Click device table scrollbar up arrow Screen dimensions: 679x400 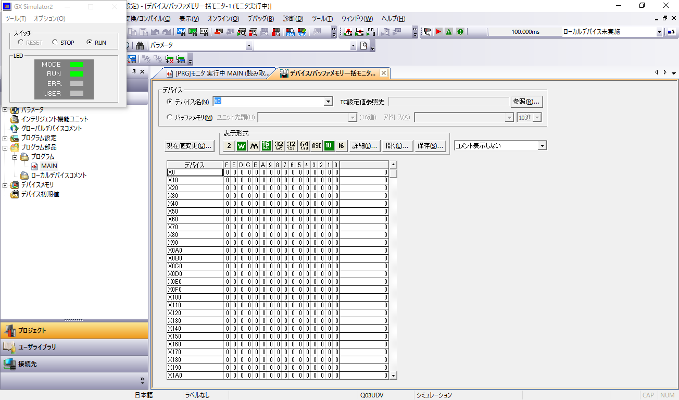[394, 165]
